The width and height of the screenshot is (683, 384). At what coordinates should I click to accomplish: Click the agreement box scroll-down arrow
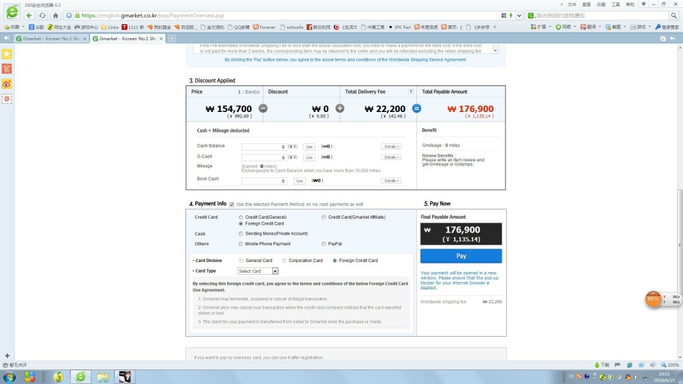point(496,51)
